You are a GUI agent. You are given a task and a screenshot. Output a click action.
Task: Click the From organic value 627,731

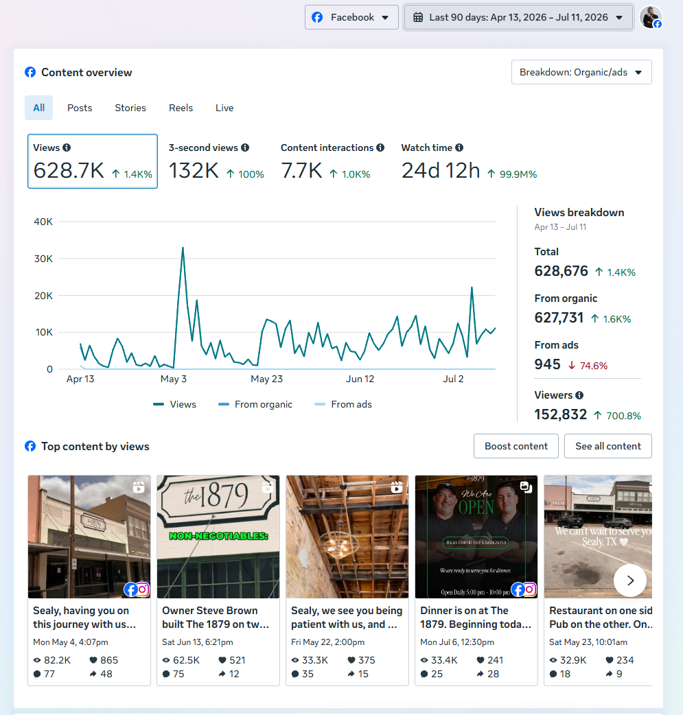click(x=559, y=318)
